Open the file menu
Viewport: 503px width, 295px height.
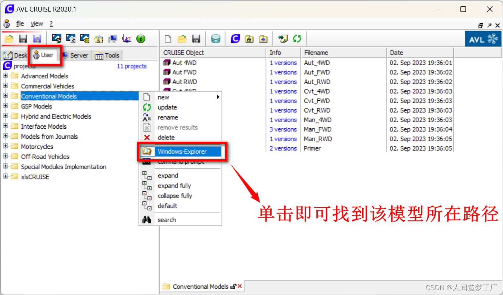click(x=20, y=23)
